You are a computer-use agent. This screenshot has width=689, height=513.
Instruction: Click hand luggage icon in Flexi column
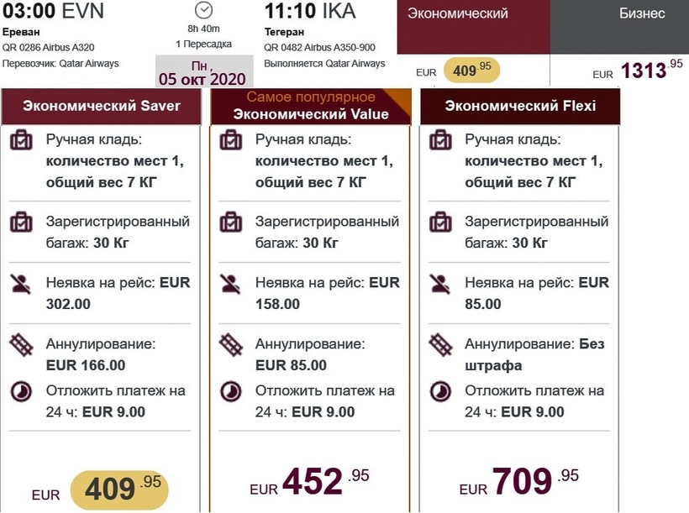tap(440, 140)
